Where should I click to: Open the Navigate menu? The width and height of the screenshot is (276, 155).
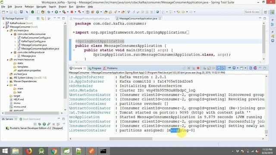(x=41, y=7)
